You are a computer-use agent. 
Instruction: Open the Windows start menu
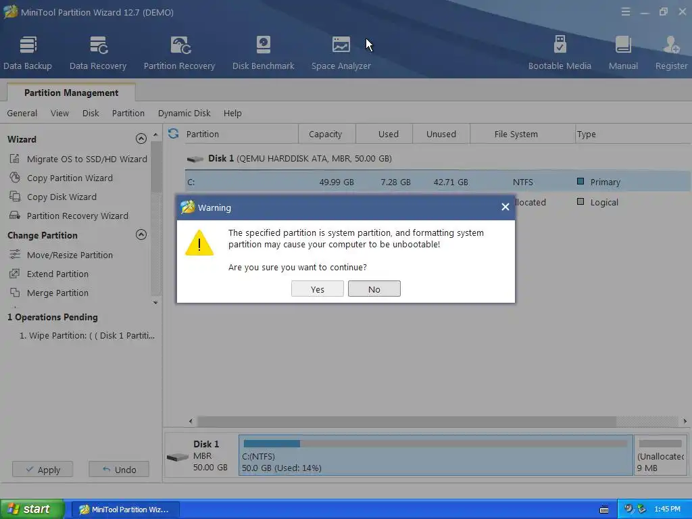coord(32,509)
